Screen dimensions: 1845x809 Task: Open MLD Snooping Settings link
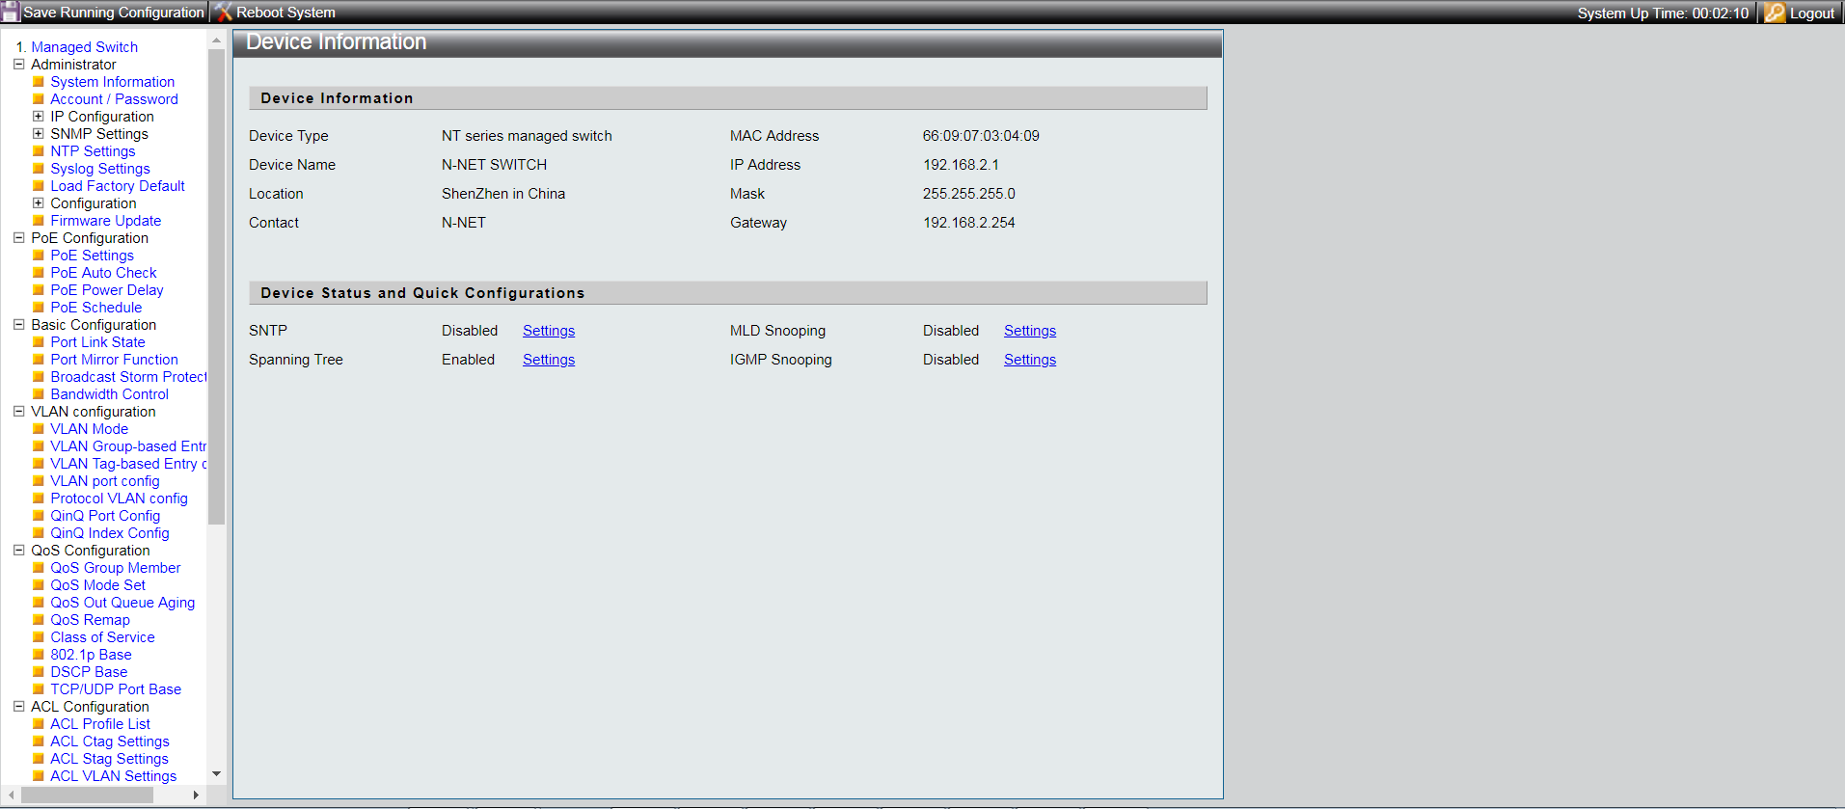(1030, 331)
